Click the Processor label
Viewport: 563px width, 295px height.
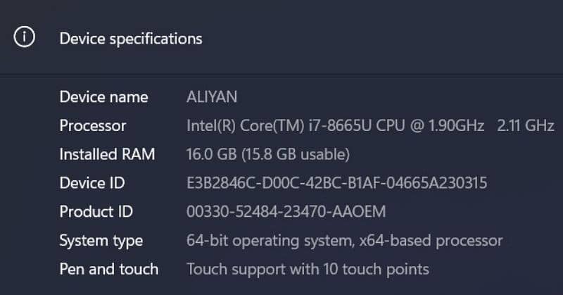(x=93, y=126)
